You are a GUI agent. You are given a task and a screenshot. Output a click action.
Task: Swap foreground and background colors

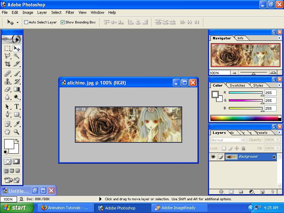(17, 140)
